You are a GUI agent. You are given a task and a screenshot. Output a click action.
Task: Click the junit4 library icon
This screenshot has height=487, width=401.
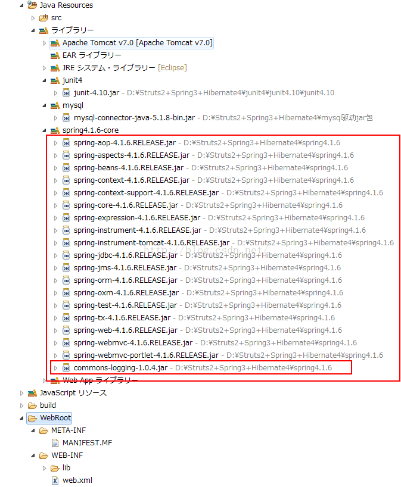click(55, 80)
